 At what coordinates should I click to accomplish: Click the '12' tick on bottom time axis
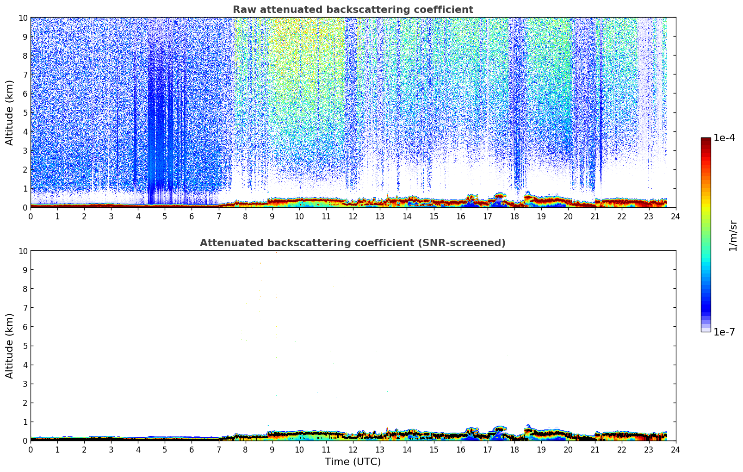353,449
